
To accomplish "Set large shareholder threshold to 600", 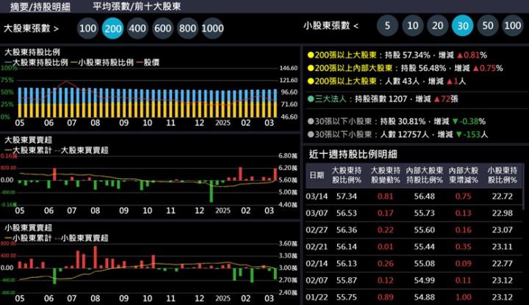I will [162, 29].
